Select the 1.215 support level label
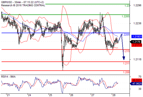Screen dimensions: 143x97 click(x=126, y=51)
